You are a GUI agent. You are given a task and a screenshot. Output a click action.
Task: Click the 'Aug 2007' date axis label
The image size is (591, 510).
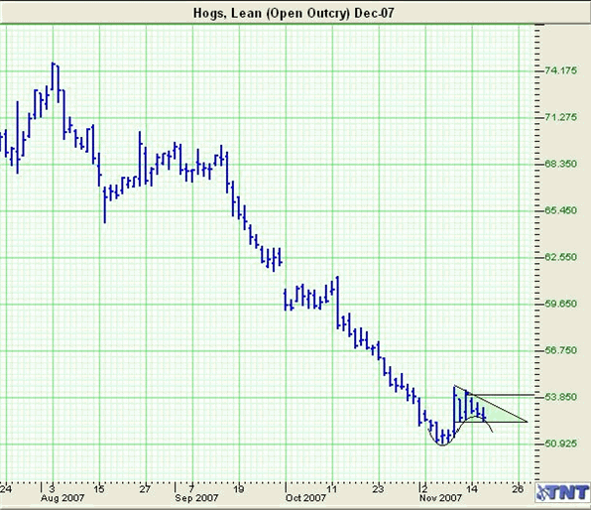[x=62, y=498]
